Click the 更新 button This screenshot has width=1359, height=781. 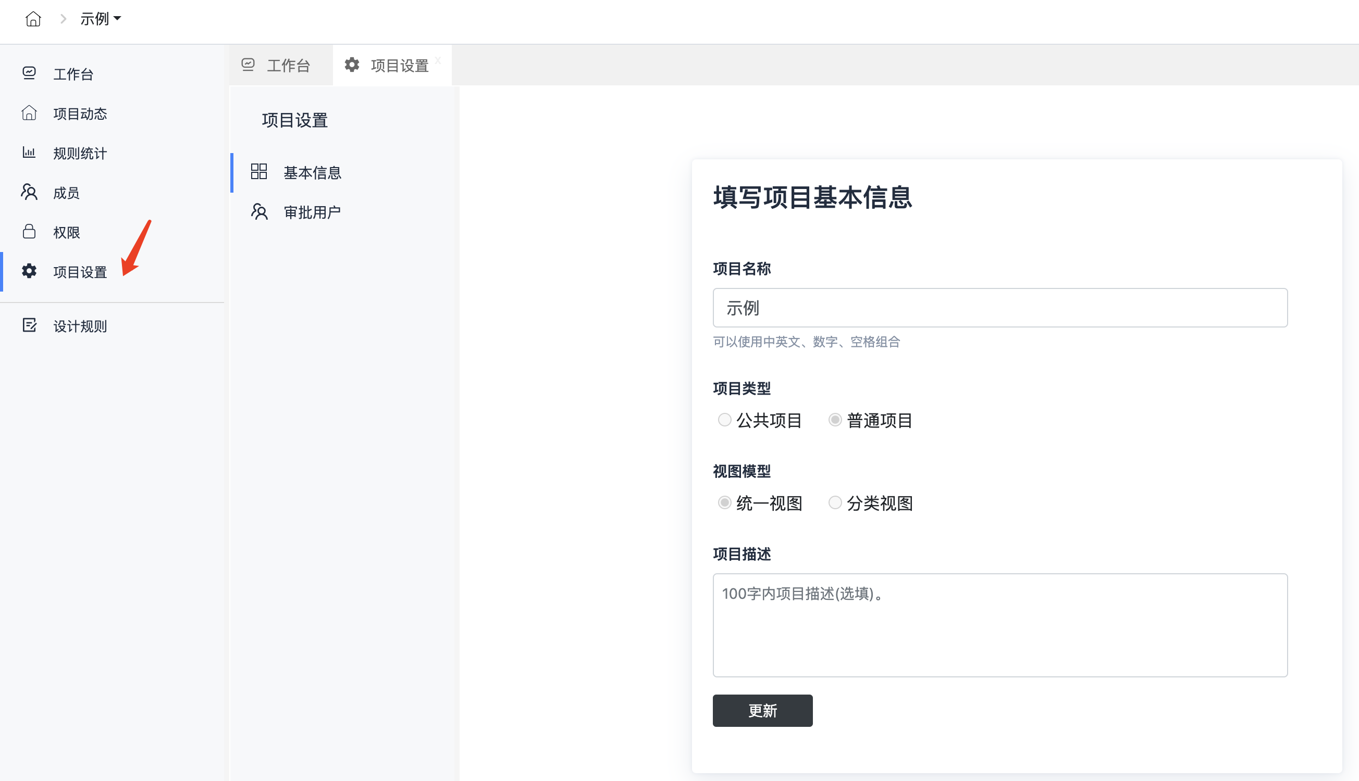(762, 711)
